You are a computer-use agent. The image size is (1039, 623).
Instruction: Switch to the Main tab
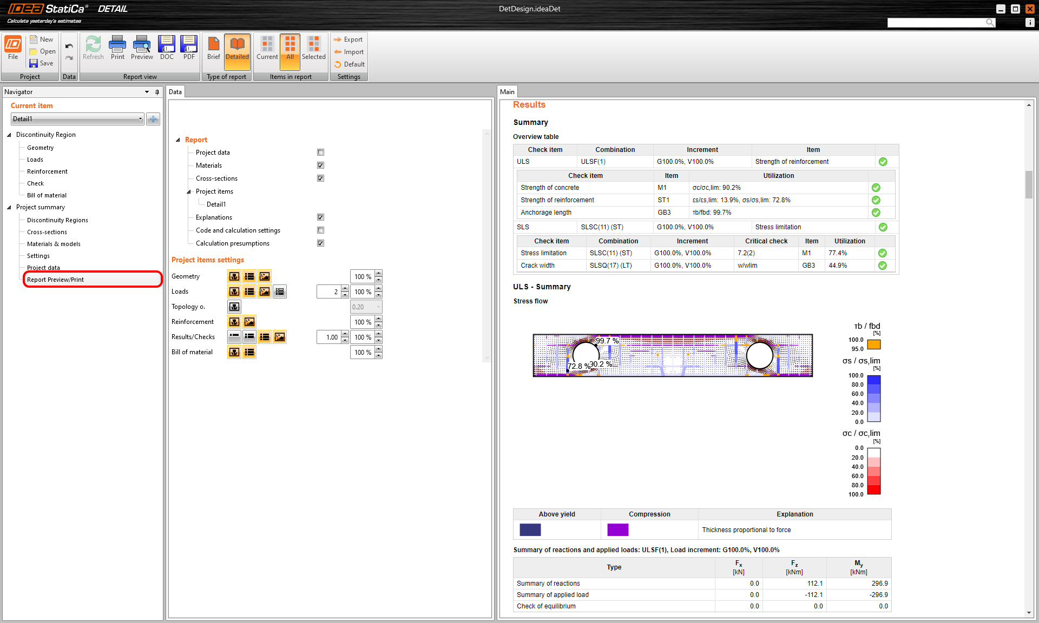coord(507,92)
